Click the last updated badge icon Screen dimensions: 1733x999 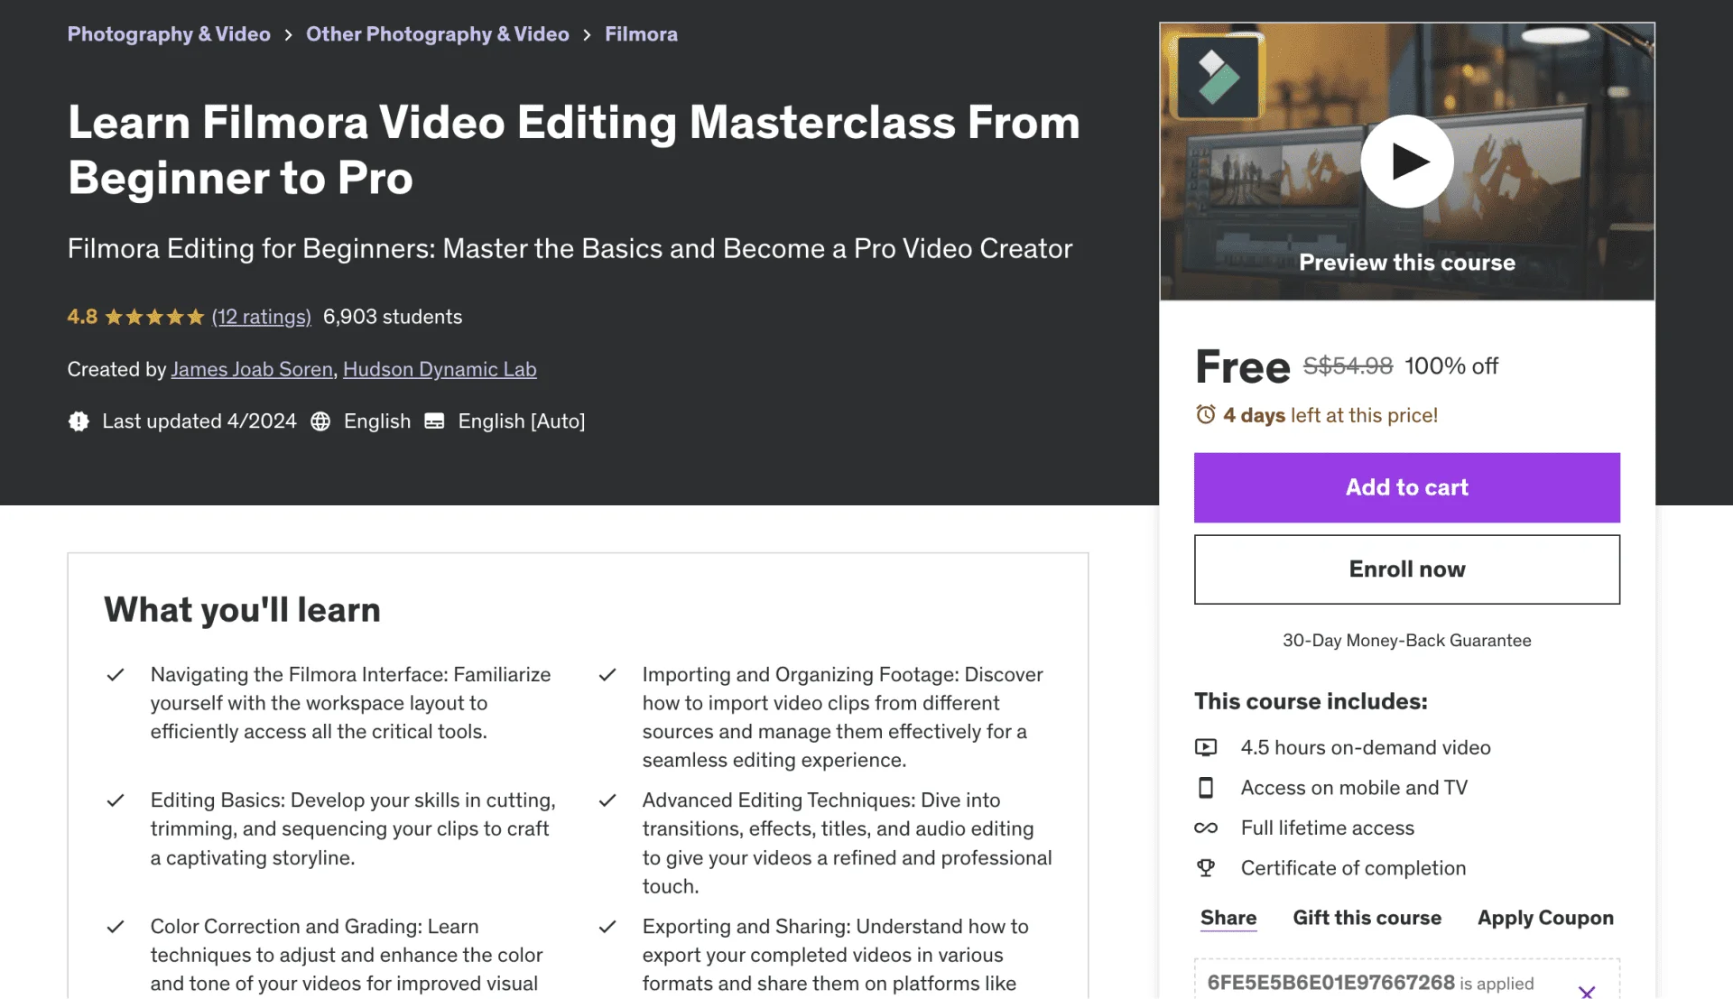pyautogui.click(x=79, y=421)
